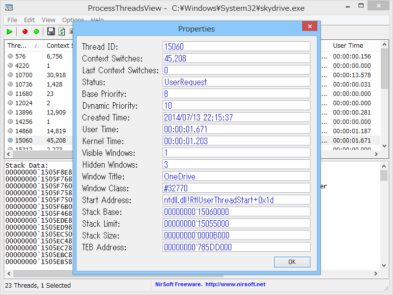Image resolution: width=393 pixels, height=295 pixels.
Task: Click the Created Time field
Action: tap(236, 117)
